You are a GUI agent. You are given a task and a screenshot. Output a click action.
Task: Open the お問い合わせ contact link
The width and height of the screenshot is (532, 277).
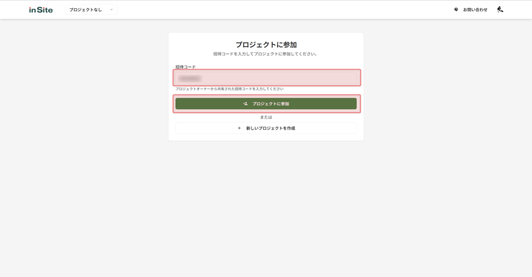pyautogui.click(x=475, y=10)
